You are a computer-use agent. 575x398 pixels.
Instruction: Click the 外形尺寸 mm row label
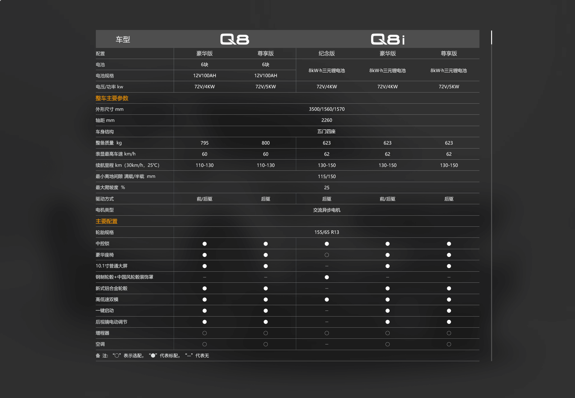click(x=110, y=109)
